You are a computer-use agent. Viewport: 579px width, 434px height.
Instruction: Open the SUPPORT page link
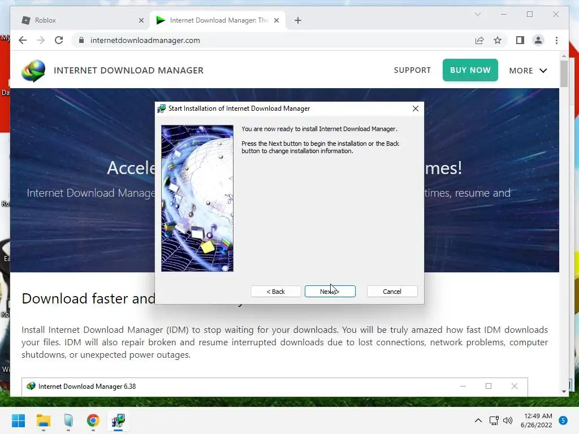[x=412, y=70]
